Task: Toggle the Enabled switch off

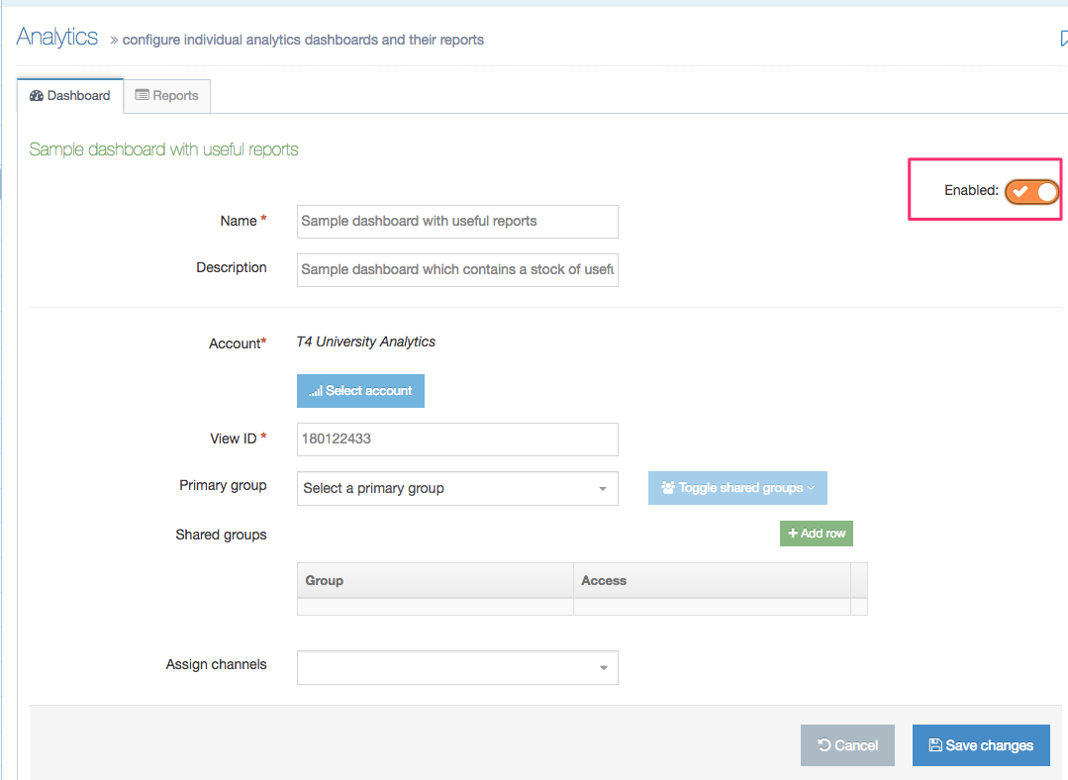Action: [x=1032, y=191]
